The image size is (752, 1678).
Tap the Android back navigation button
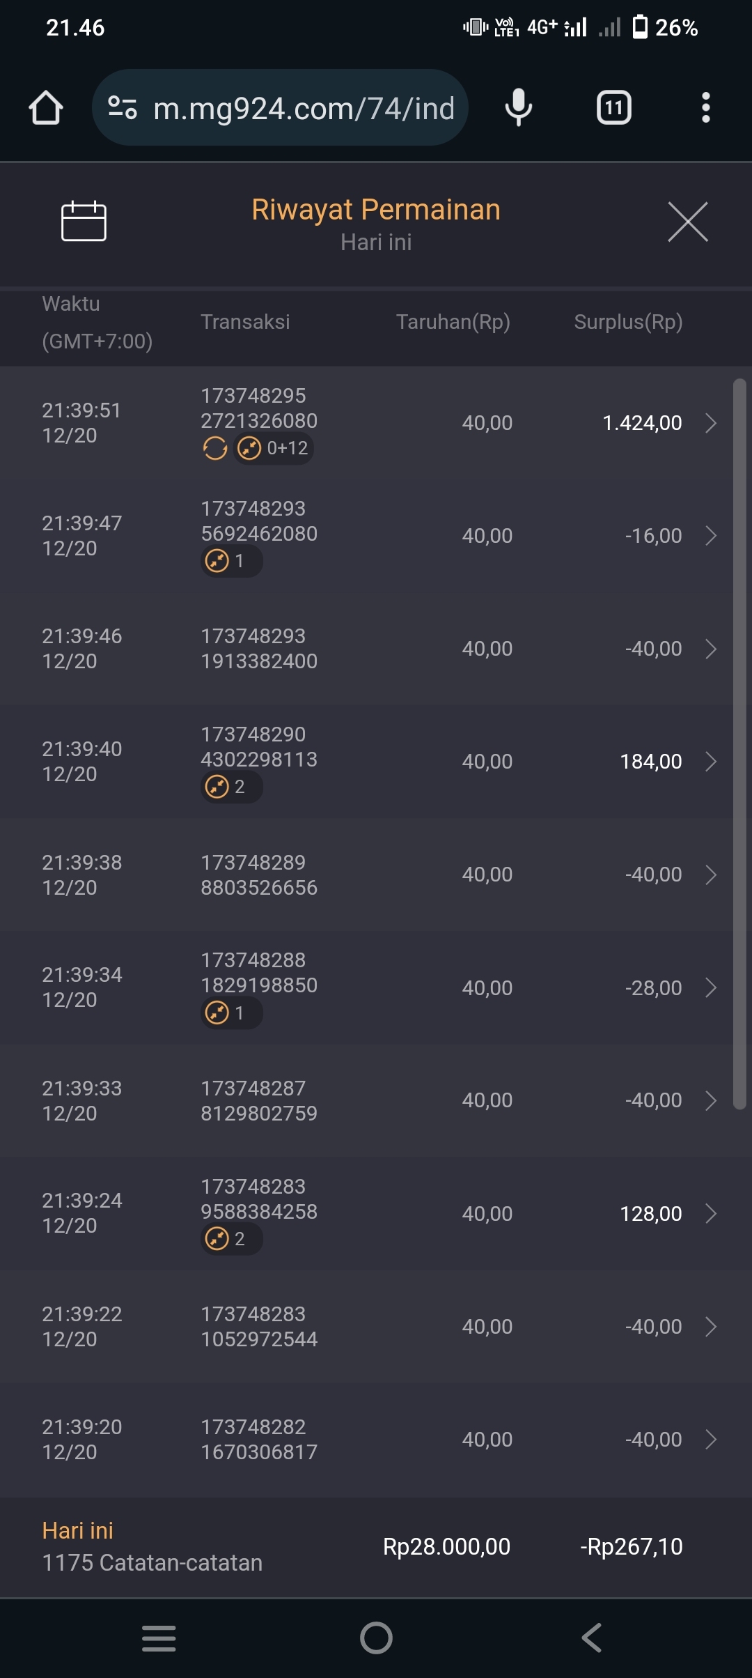592,1638
